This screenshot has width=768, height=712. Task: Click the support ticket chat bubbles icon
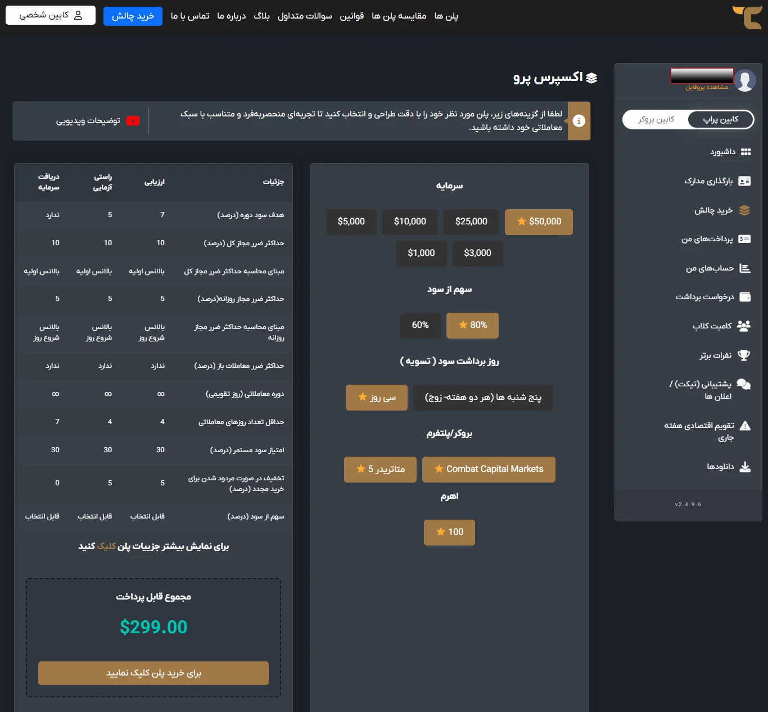pyautogui.click(x=744, y=384)
